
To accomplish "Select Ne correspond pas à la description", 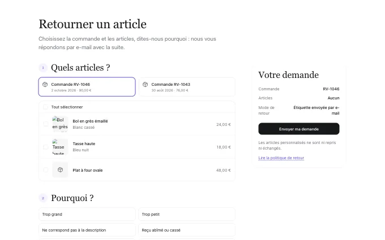I will pos(87,230).
